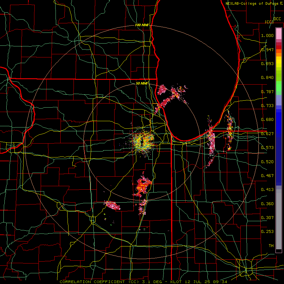
Task: Select the 0.733 scale value
Action: [267, 106]
